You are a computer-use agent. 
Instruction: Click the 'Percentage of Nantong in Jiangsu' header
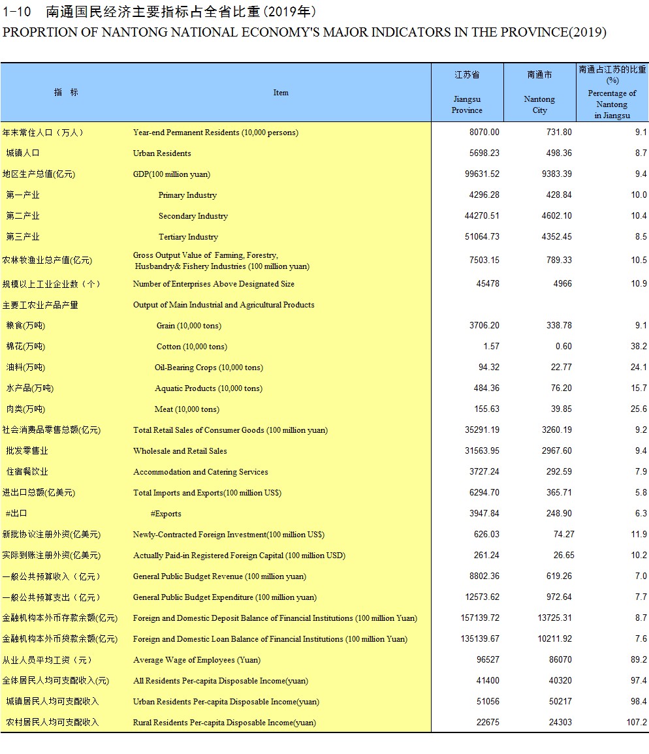pyautogui.click(x=612, y=104)
